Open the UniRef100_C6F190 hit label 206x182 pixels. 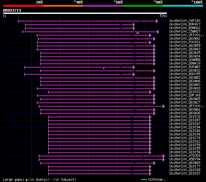tap(185, 21)
